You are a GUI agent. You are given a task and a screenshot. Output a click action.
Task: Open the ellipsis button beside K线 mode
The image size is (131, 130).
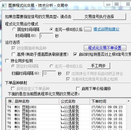(x=88, y=29)
